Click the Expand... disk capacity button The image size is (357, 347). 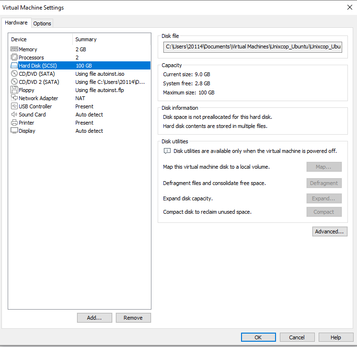[324, 198]
